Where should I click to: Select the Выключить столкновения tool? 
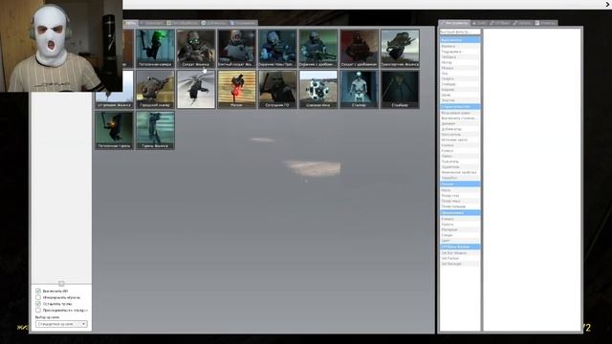460,118
